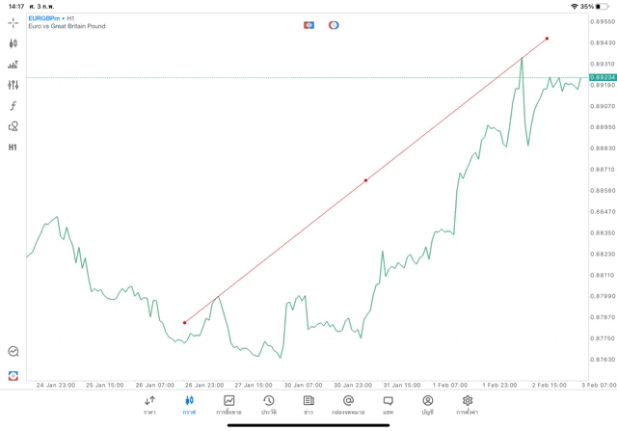Open the bar chart type icon with T
The height and width of the screenshot is (431, 617).
(x=13, y=64)
